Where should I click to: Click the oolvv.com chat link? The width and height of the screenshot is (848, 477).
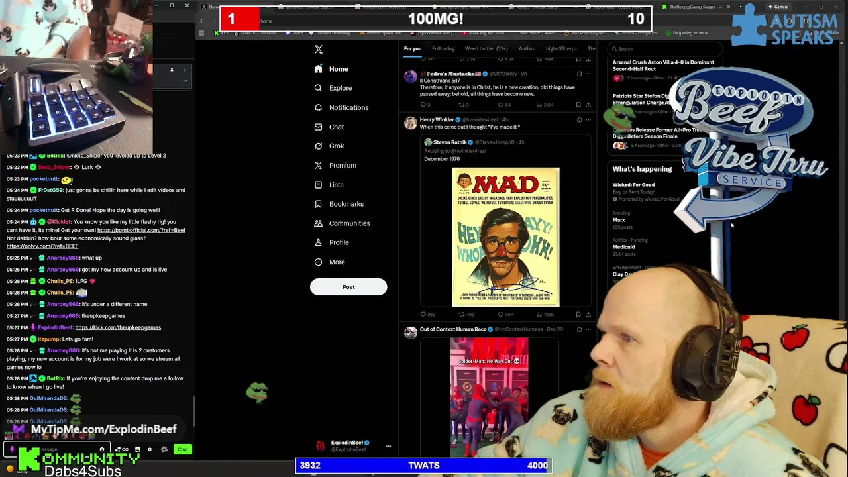point(42,246)
